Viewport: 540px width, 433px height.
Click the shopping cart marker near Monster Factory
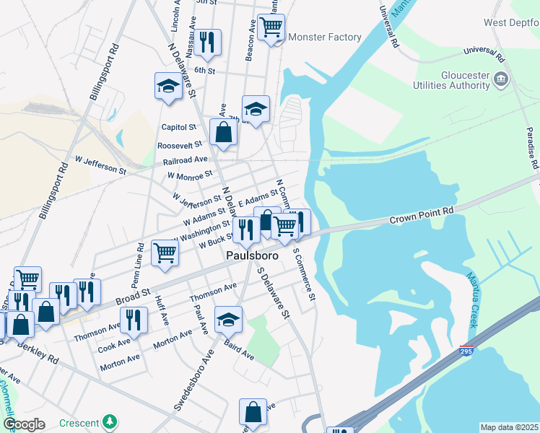click(x=271, y=30)
